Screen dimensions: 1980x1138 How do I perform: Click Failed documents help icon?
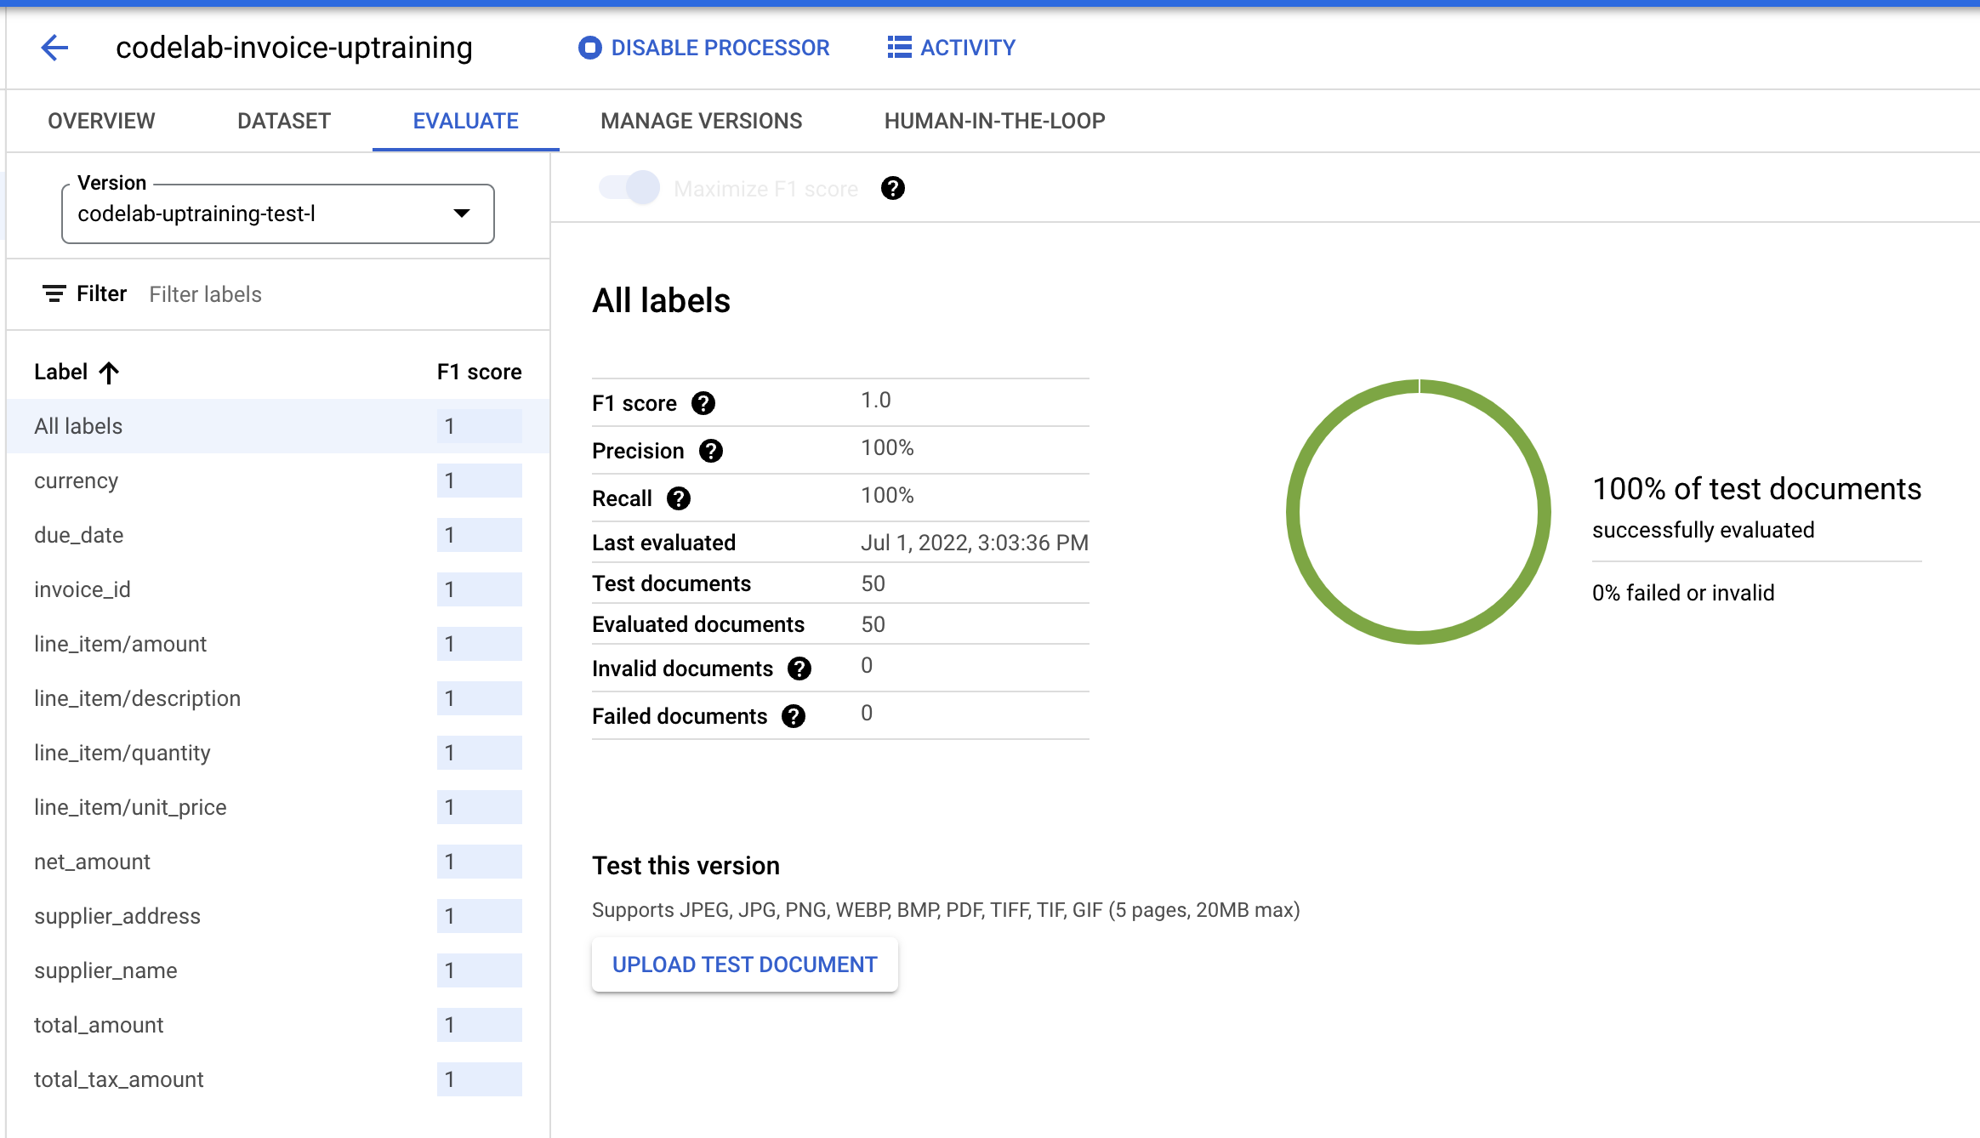793,716
